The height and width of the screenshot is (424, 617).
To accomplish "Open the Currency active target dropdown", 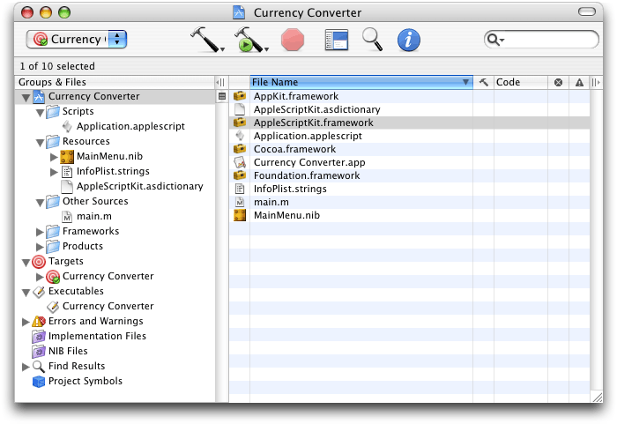I will point(77,40).
